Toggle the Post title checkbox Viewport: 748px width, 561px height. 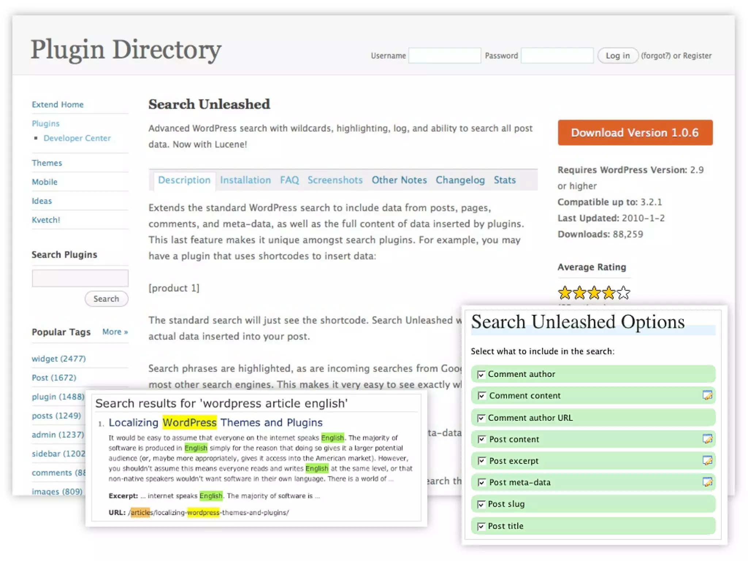pos(481,526)
